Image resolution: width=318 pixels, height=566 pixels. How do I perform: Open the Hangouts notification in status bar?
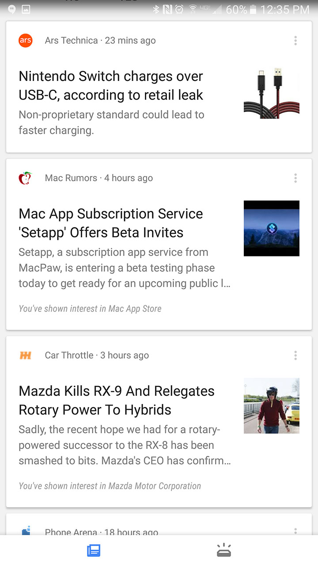click(x=12, y=9)
